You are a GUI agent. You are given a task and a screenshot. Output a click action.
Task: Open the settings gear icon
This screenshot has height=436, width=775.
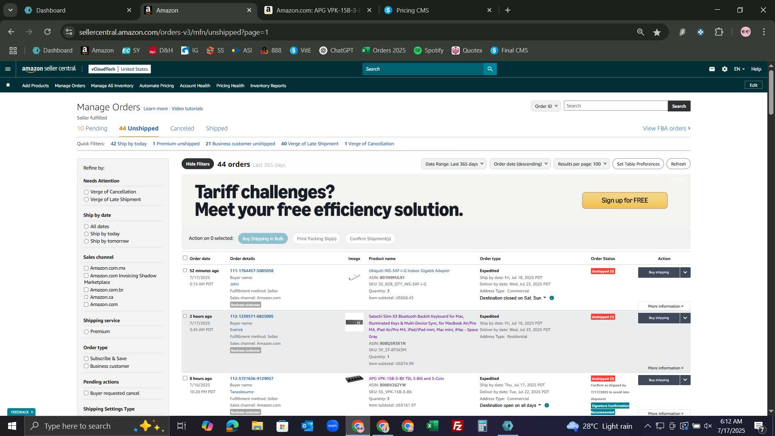725,69
